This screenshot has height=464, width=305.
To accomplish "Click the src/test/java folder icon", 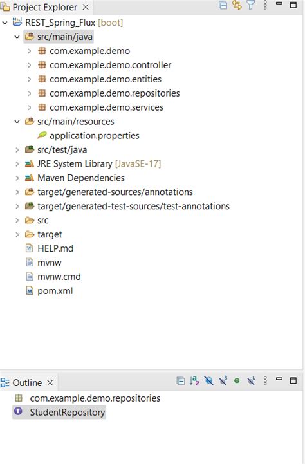I will tap(30, 149).
